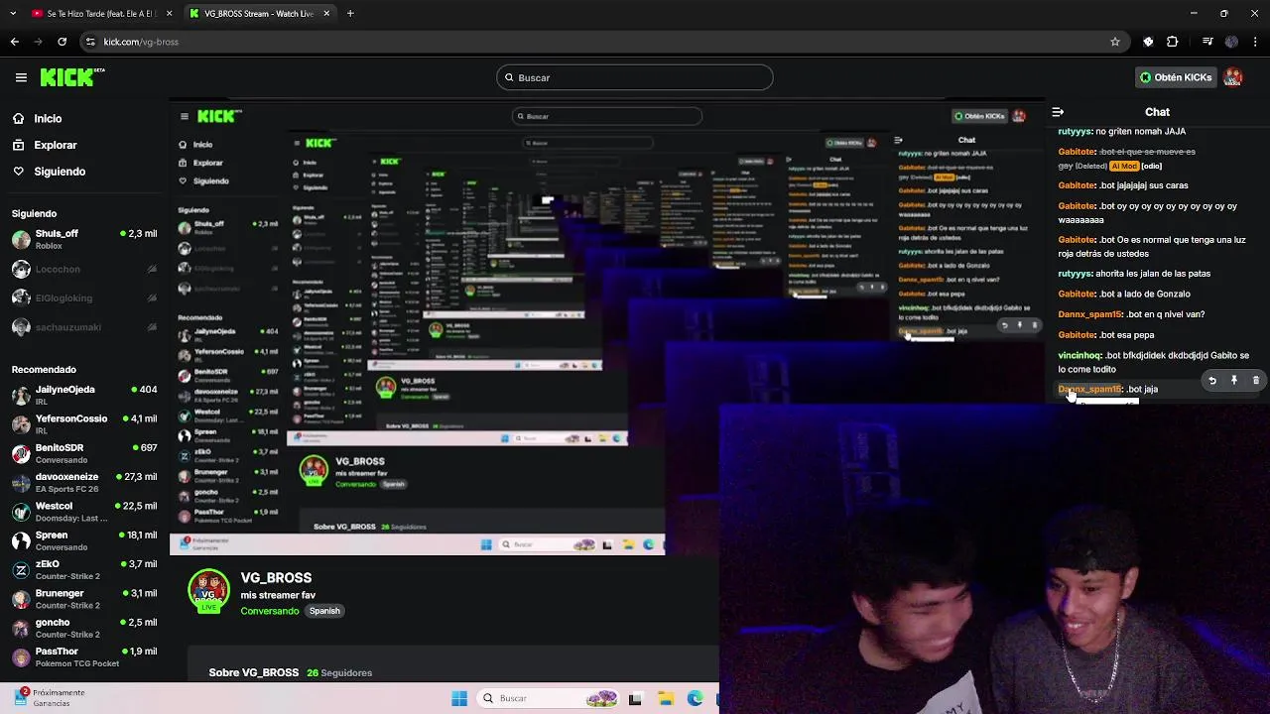This screenshot has width=1270, height=714.
Task: Click the Buscar search field on Kick
Action: tap(635, 77)
